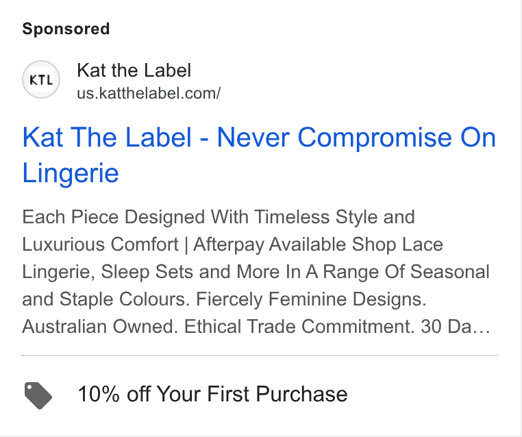Select the Kat the Label advertiser name
Image resolution: width=522 pixels, height=437 pixels.
click(x=134, y=71)
